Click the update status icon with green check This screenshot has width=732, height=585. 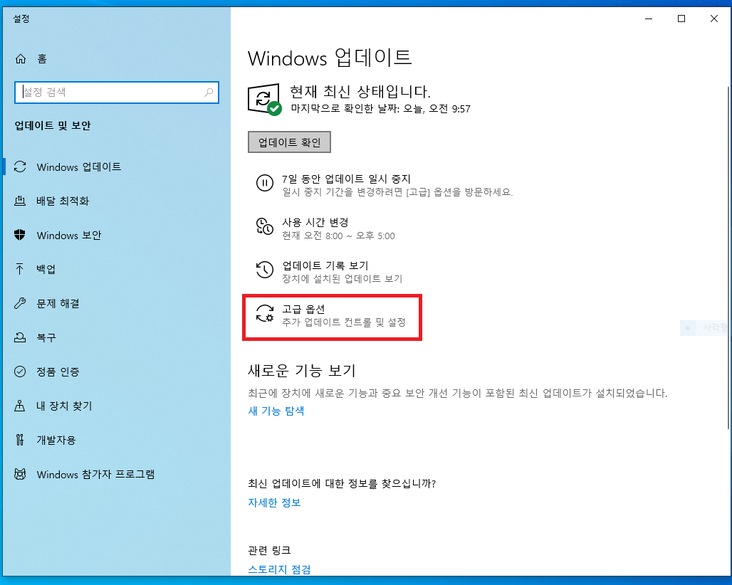click(x=264, y=100)
